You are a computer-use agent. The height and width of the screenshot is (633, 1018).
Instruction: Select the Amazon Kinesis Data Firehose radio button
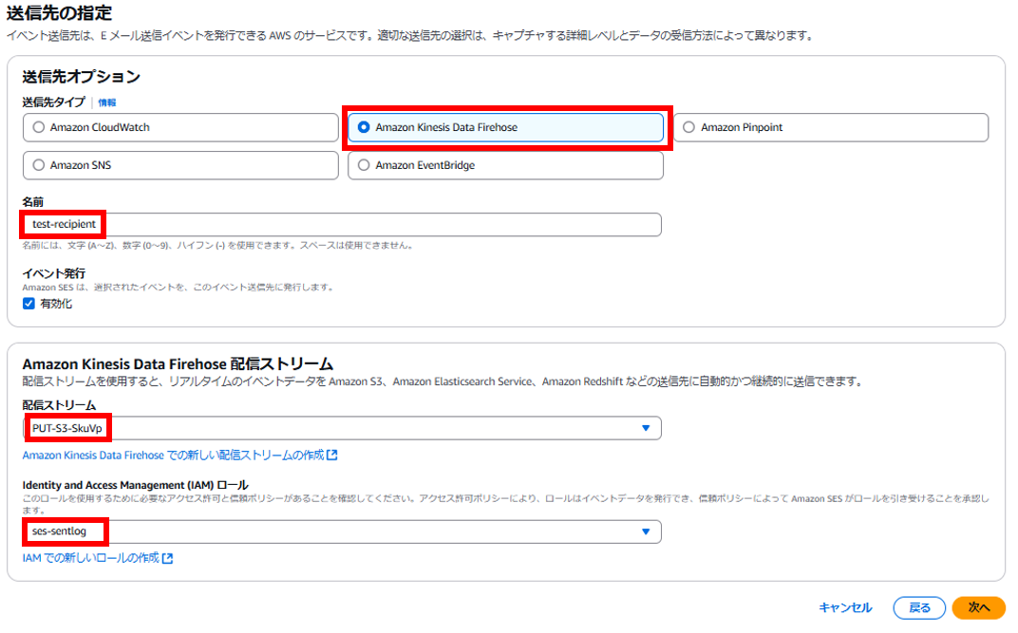(364, 127)
